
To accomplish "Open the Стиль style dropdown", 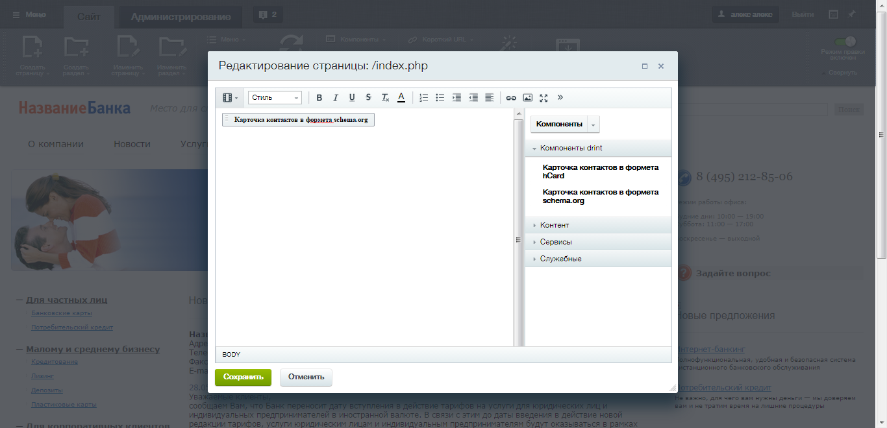I will [x=275, y=98].
